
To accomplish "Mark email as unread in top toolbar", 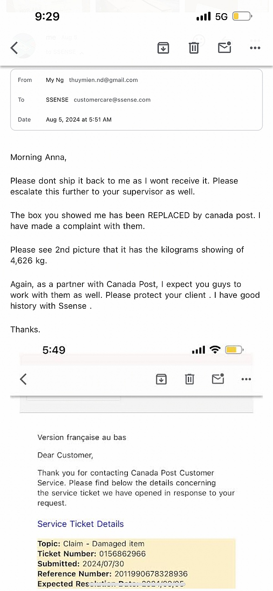I will pos(225,47).
